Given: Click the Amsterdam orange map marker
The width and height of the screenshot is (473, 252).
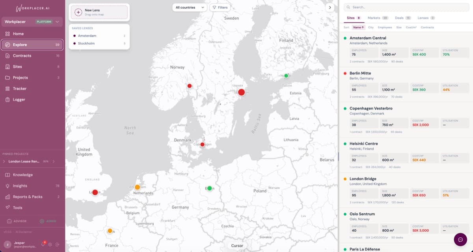Looking at the screenshot, I should coord(137,187).
